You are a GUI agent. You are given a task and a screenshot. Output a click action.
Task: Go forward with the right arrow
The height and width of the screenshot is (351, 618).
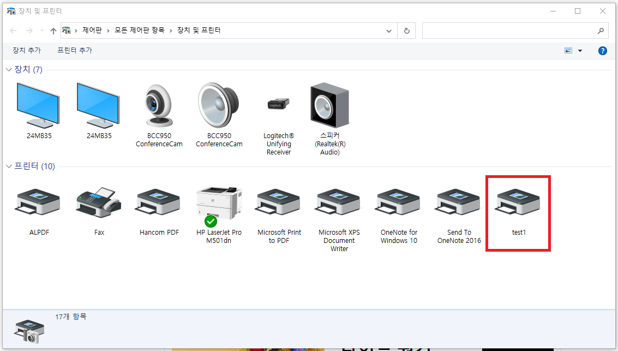click(x=29, y=31)
